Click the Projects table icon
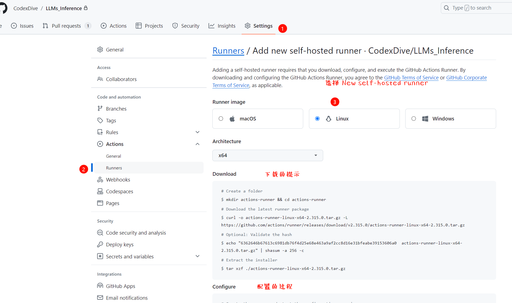This screenshot has width=512, height=303. click(139, 26)
